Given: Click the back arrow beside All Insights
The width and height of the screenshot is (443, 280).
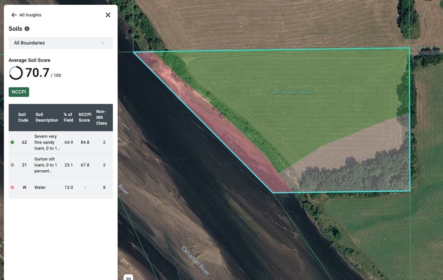Looking at the screenshot, I should pos(14,15).
